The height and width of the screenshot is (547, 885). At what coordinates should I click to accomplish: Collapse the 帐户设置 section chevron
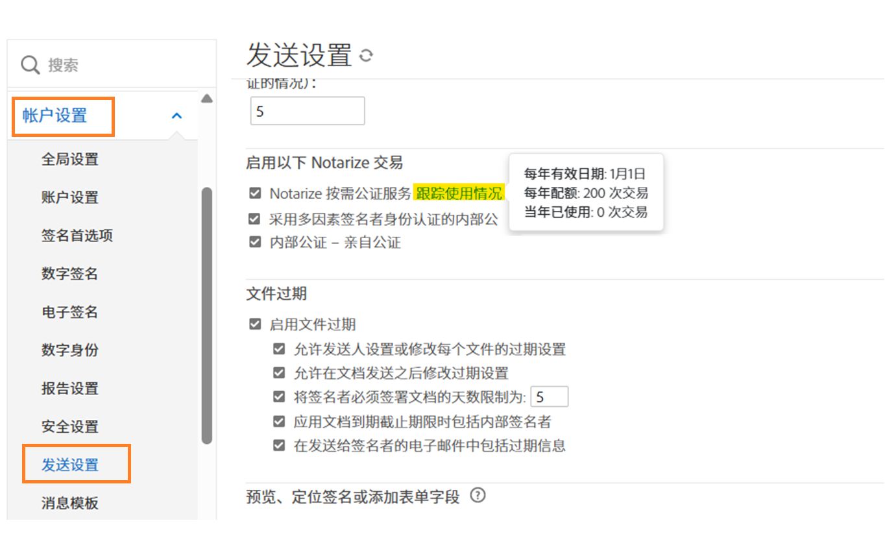(x=176, y=115)
